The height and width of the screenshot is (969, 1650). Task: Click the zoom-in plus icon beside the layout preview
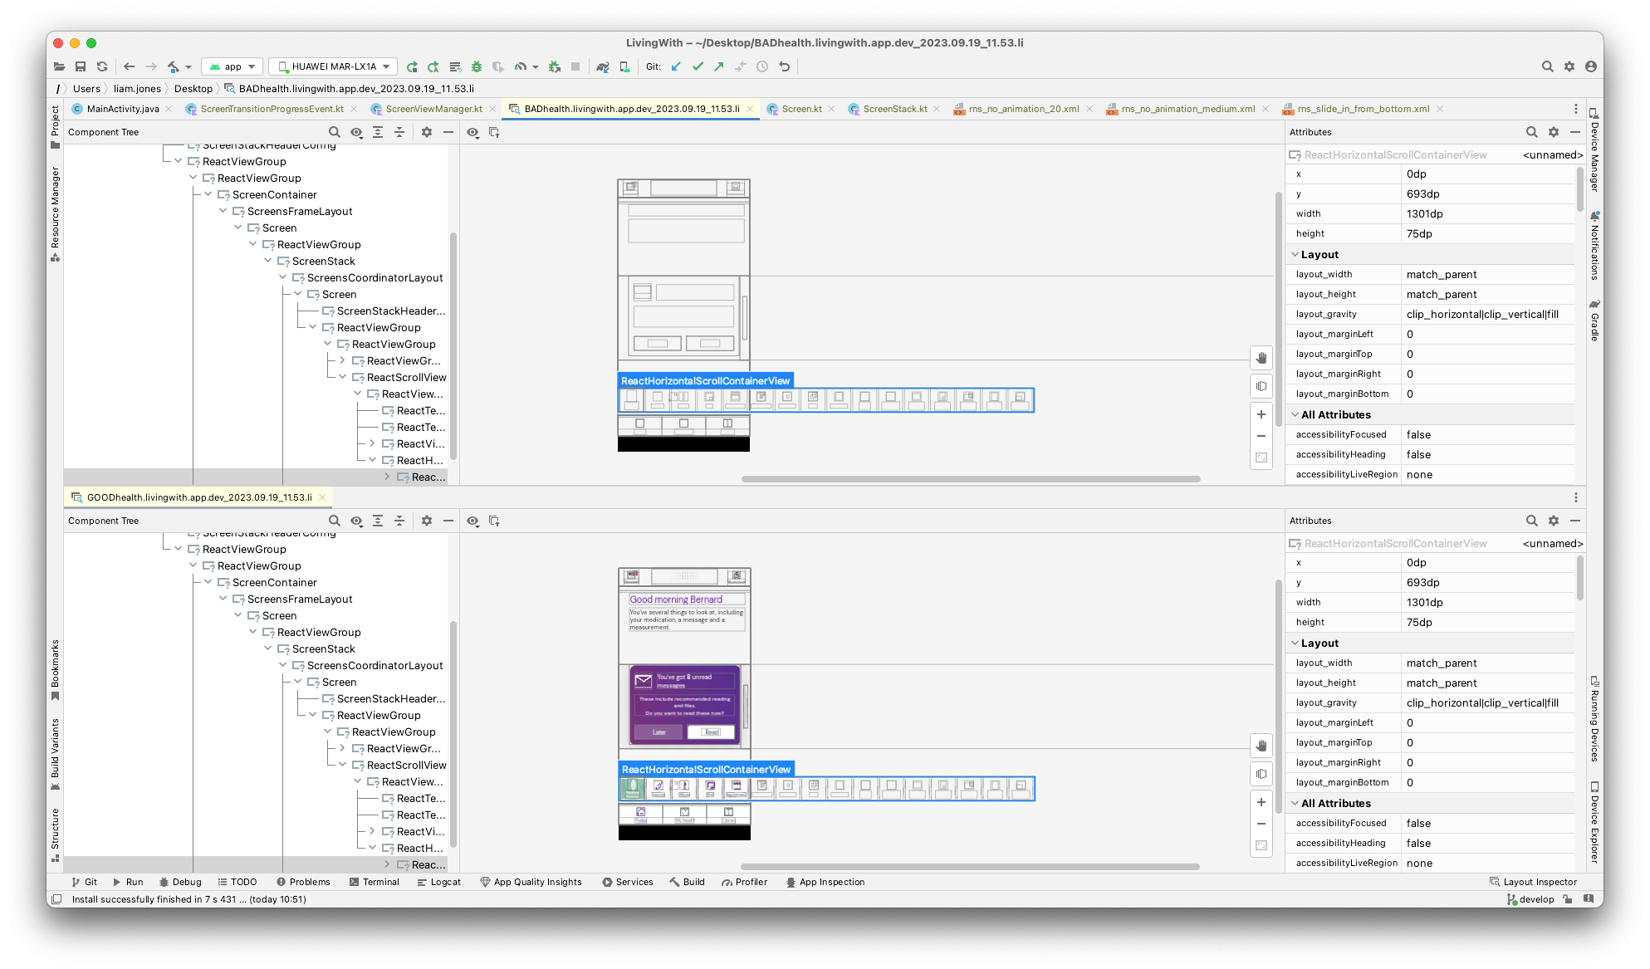(x=1261, y=414)
